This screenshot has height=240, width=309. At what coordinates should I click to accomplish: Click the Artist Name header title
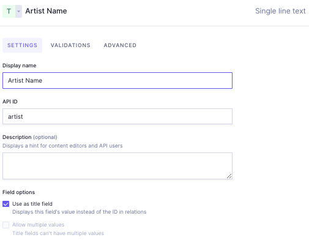pyautogui.click(x=46, y=11)
